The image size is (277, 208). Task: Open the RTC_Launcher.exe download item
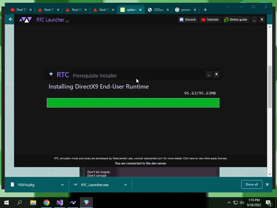(x=95, y=185)
